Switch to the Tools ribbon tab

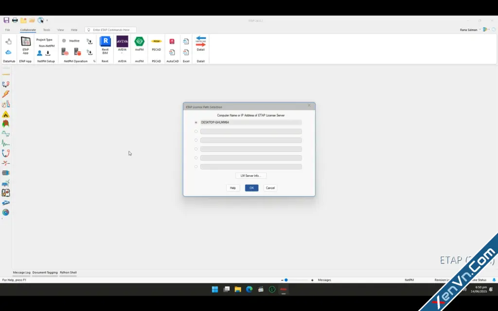tap(47, 30)
